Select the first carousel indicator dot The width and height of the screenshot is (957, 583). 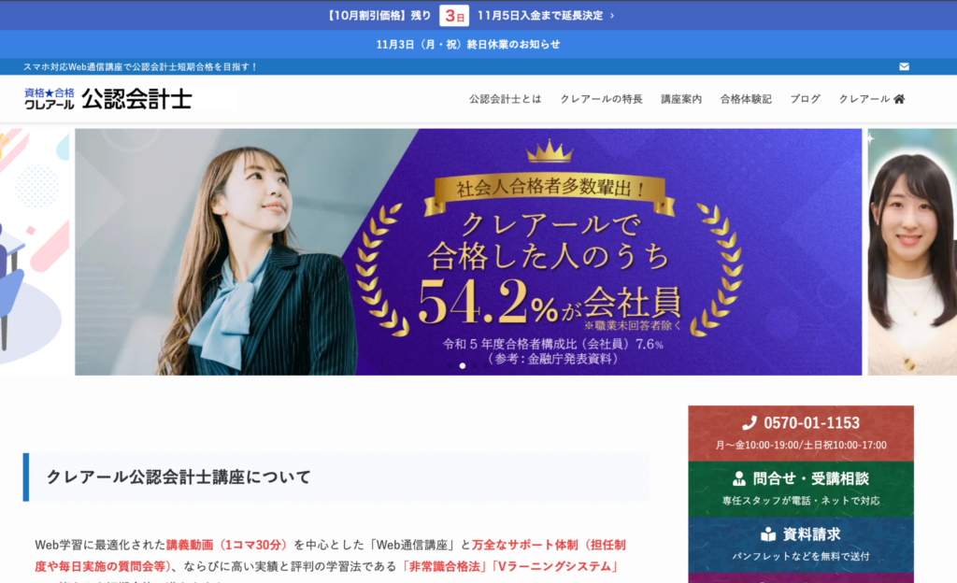point(451,366)
